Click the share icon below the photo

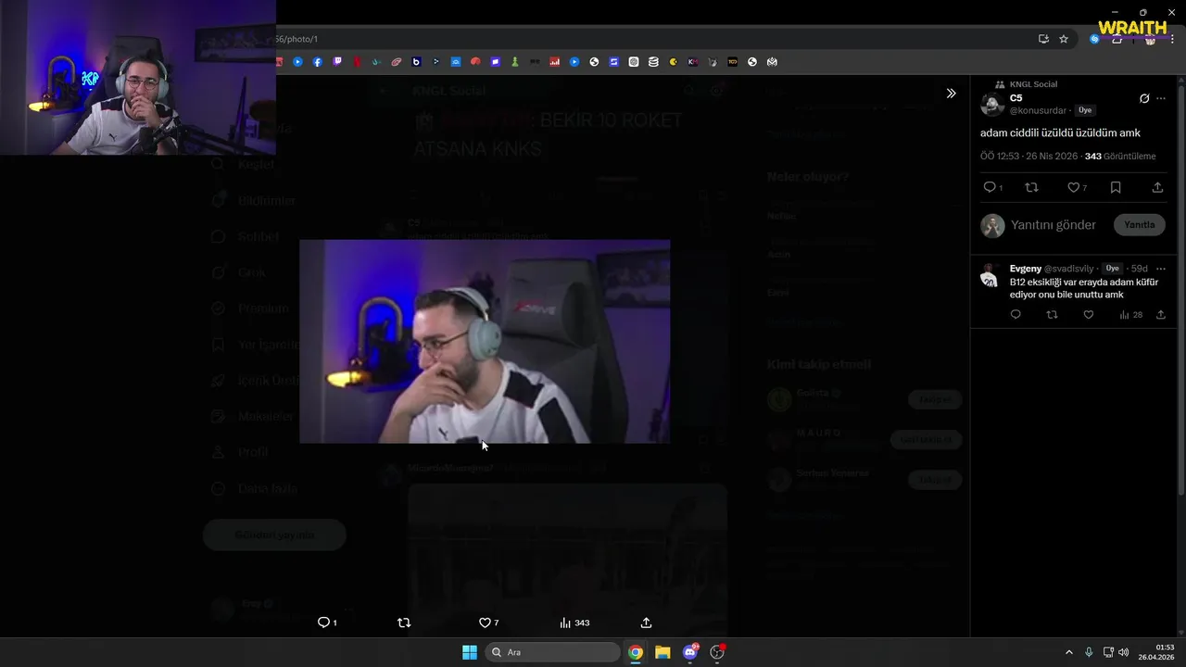pos(646,623)
